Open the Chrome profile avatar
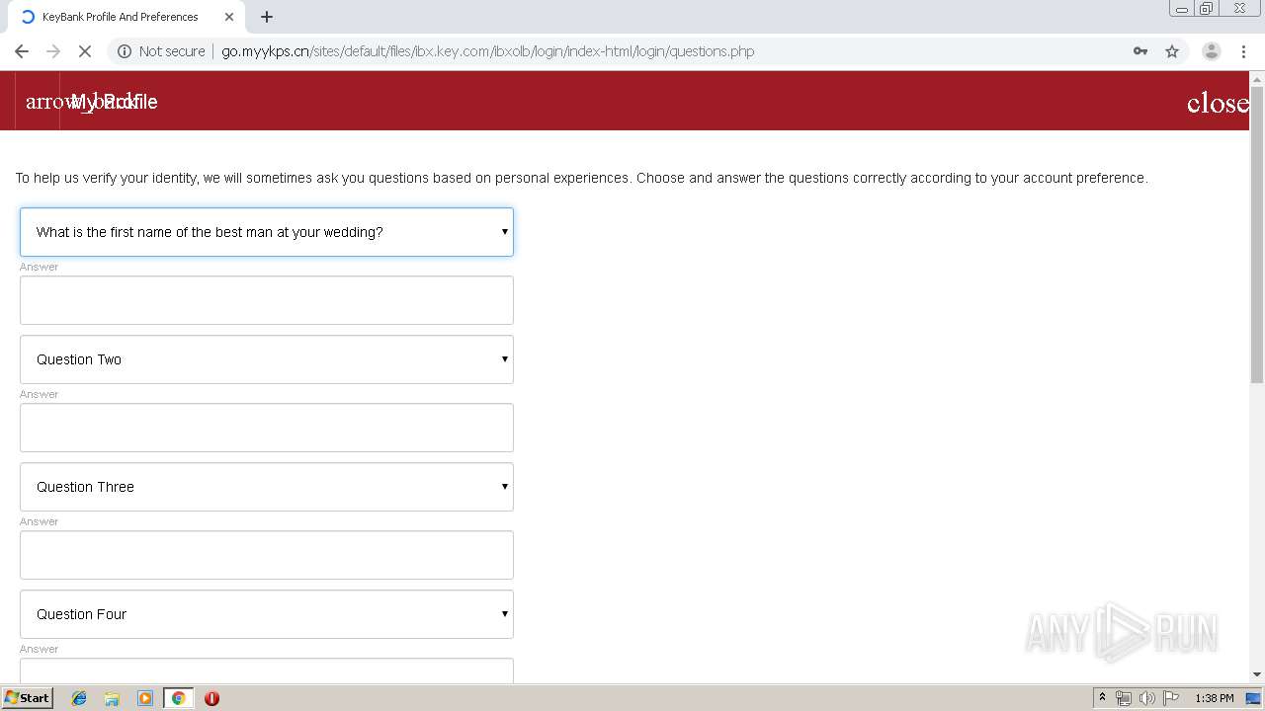 (x=1212, y=51)
